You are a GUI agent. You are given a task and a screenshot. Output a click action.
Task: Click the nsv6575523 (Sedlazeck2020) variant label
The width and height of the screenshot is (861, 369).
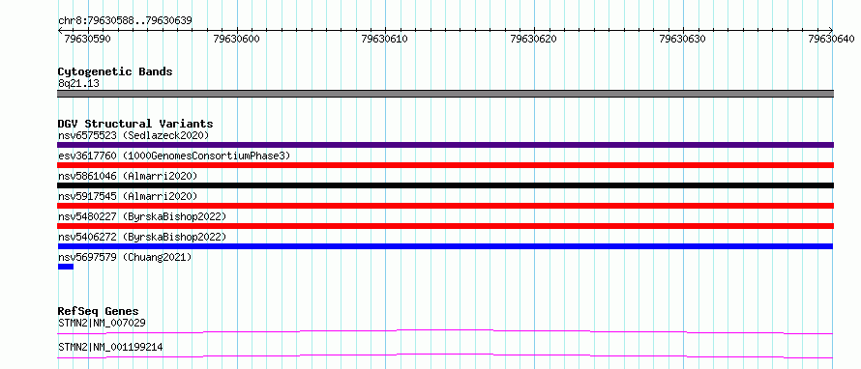pos(134,135)
